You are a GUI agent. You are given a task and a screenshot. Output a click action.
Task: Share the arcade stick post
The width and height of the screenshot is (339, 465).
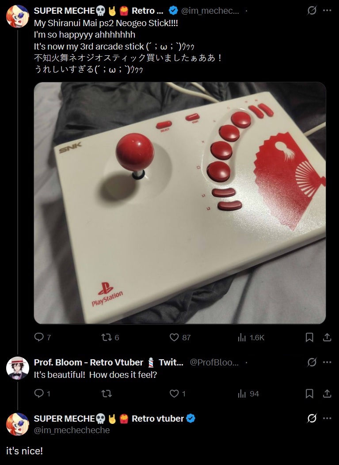pos(327,337)
